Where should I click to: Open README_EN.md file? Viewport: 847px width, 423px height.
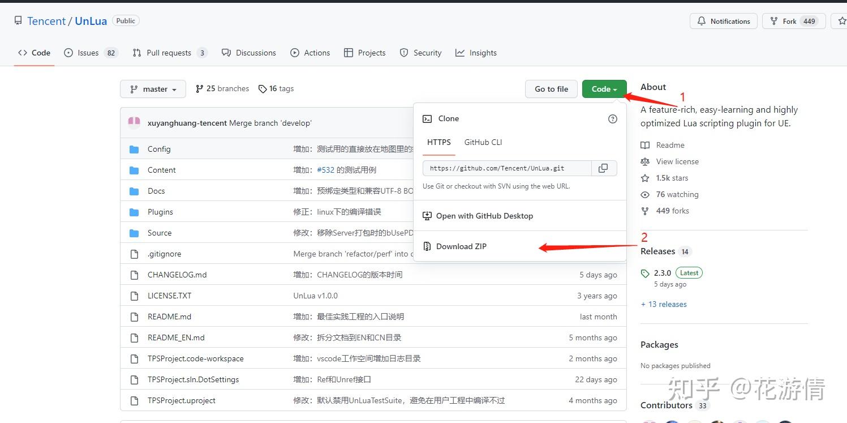pyautogui.click(x=176, y=338)
